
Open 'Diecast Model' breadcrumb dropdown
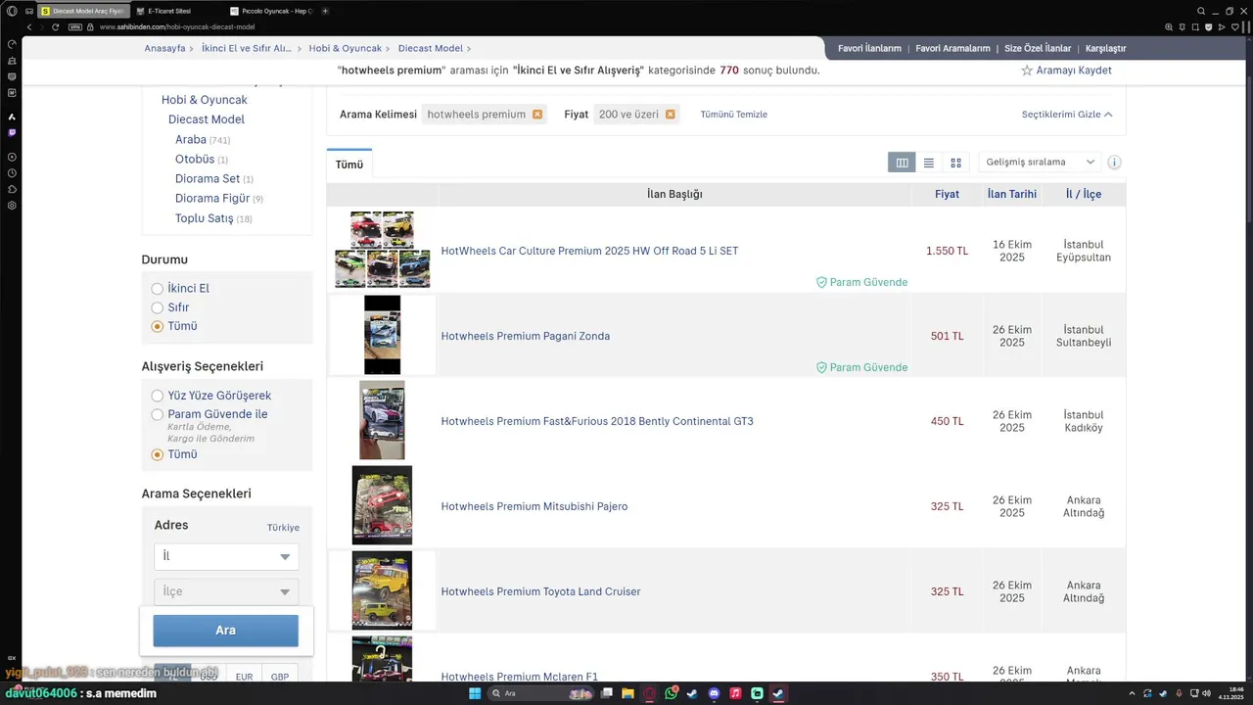(436, 48)
